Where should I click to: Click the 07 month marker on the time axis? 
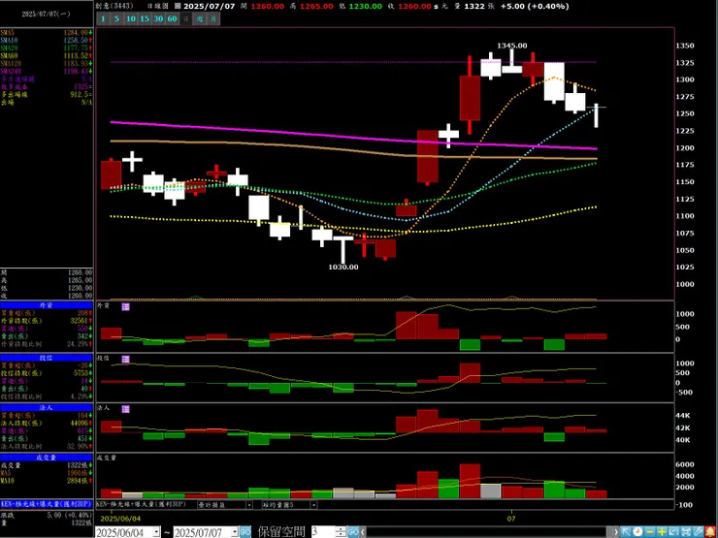[511, 519]
